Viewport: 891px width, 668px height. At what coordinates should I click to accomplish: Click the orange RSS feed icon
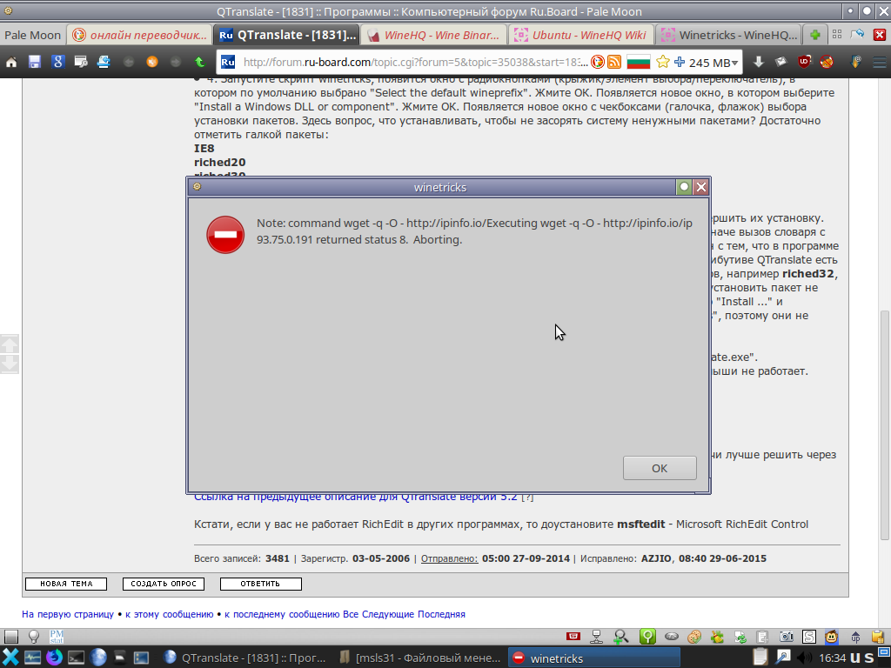613,62
